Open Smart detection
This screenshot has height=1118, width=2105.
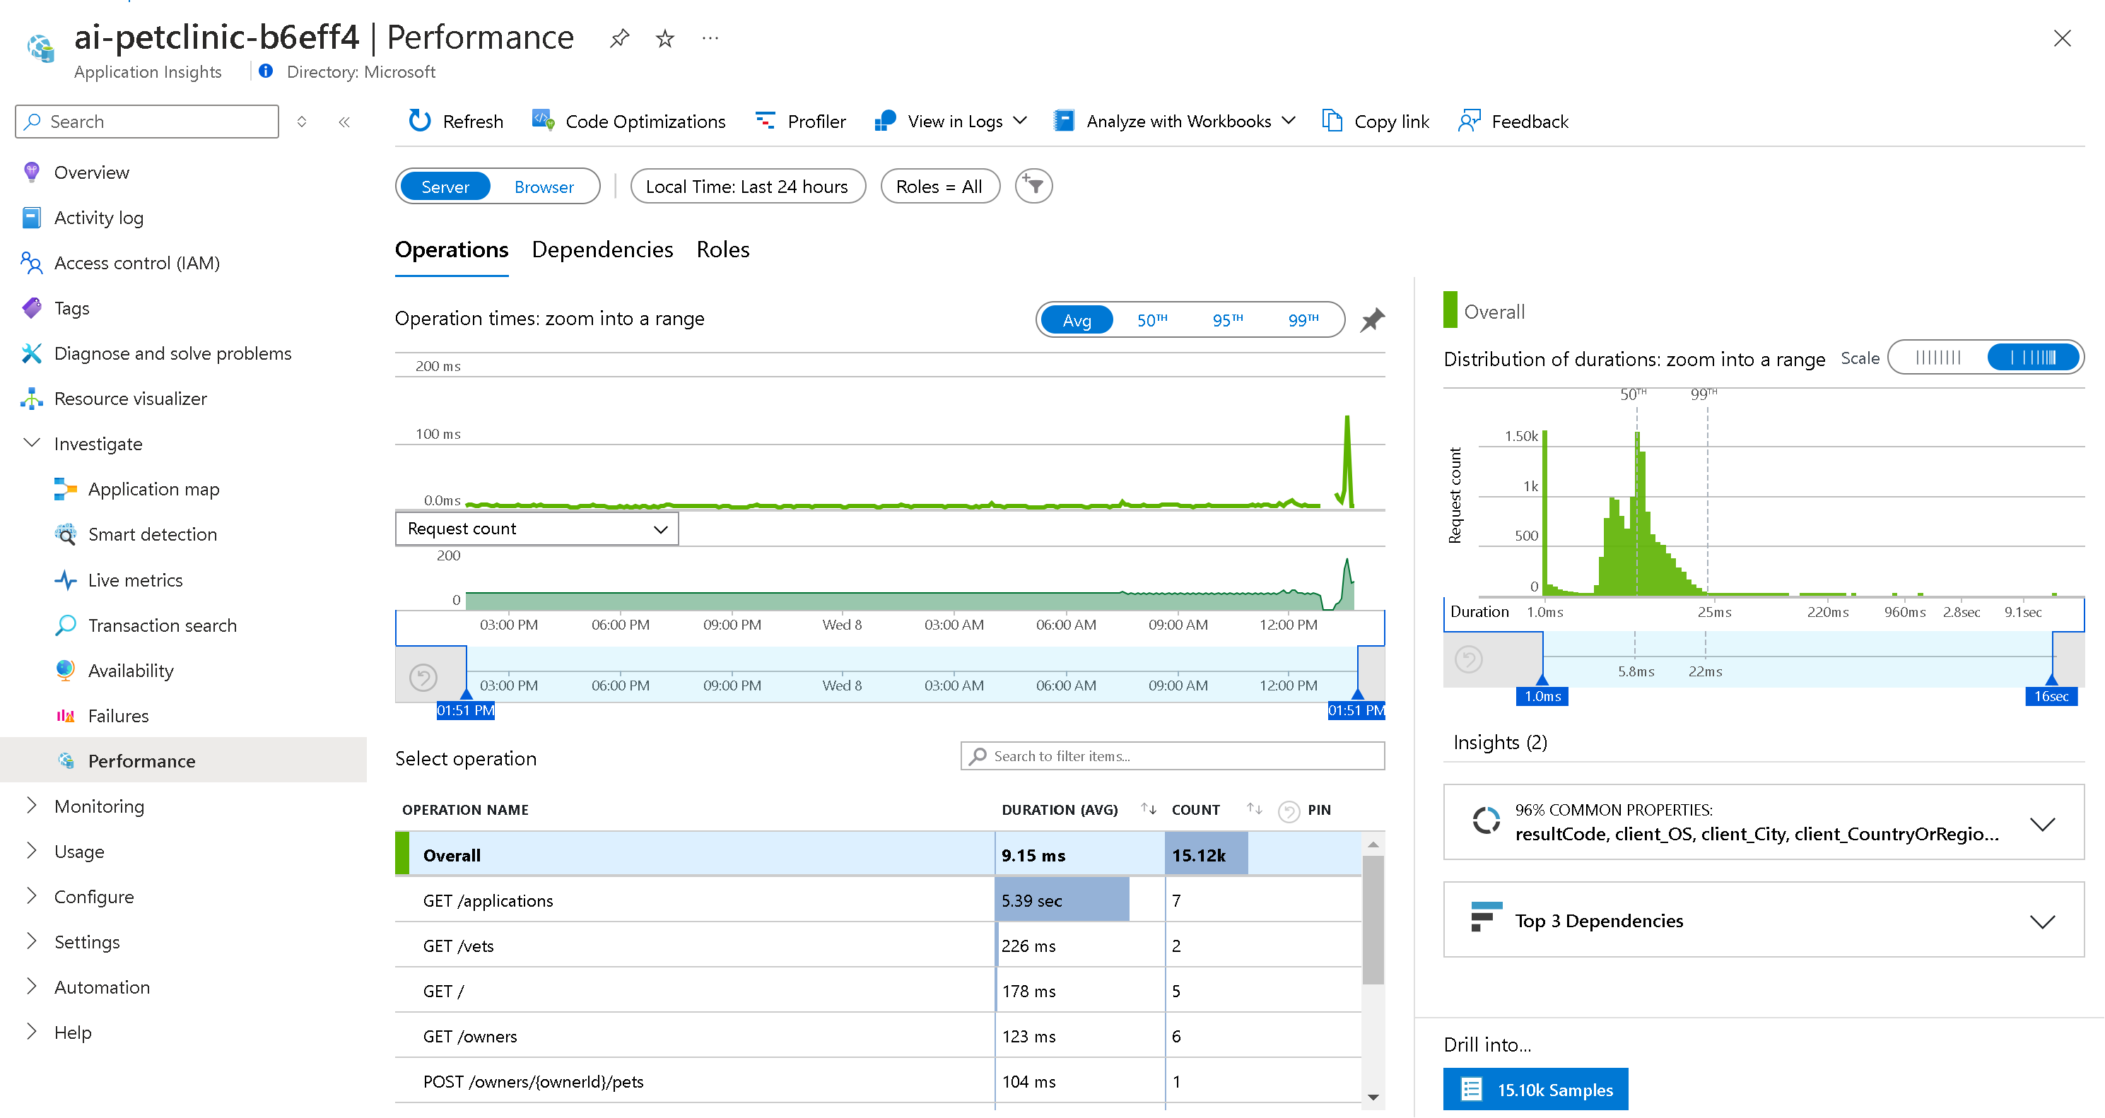153,534
